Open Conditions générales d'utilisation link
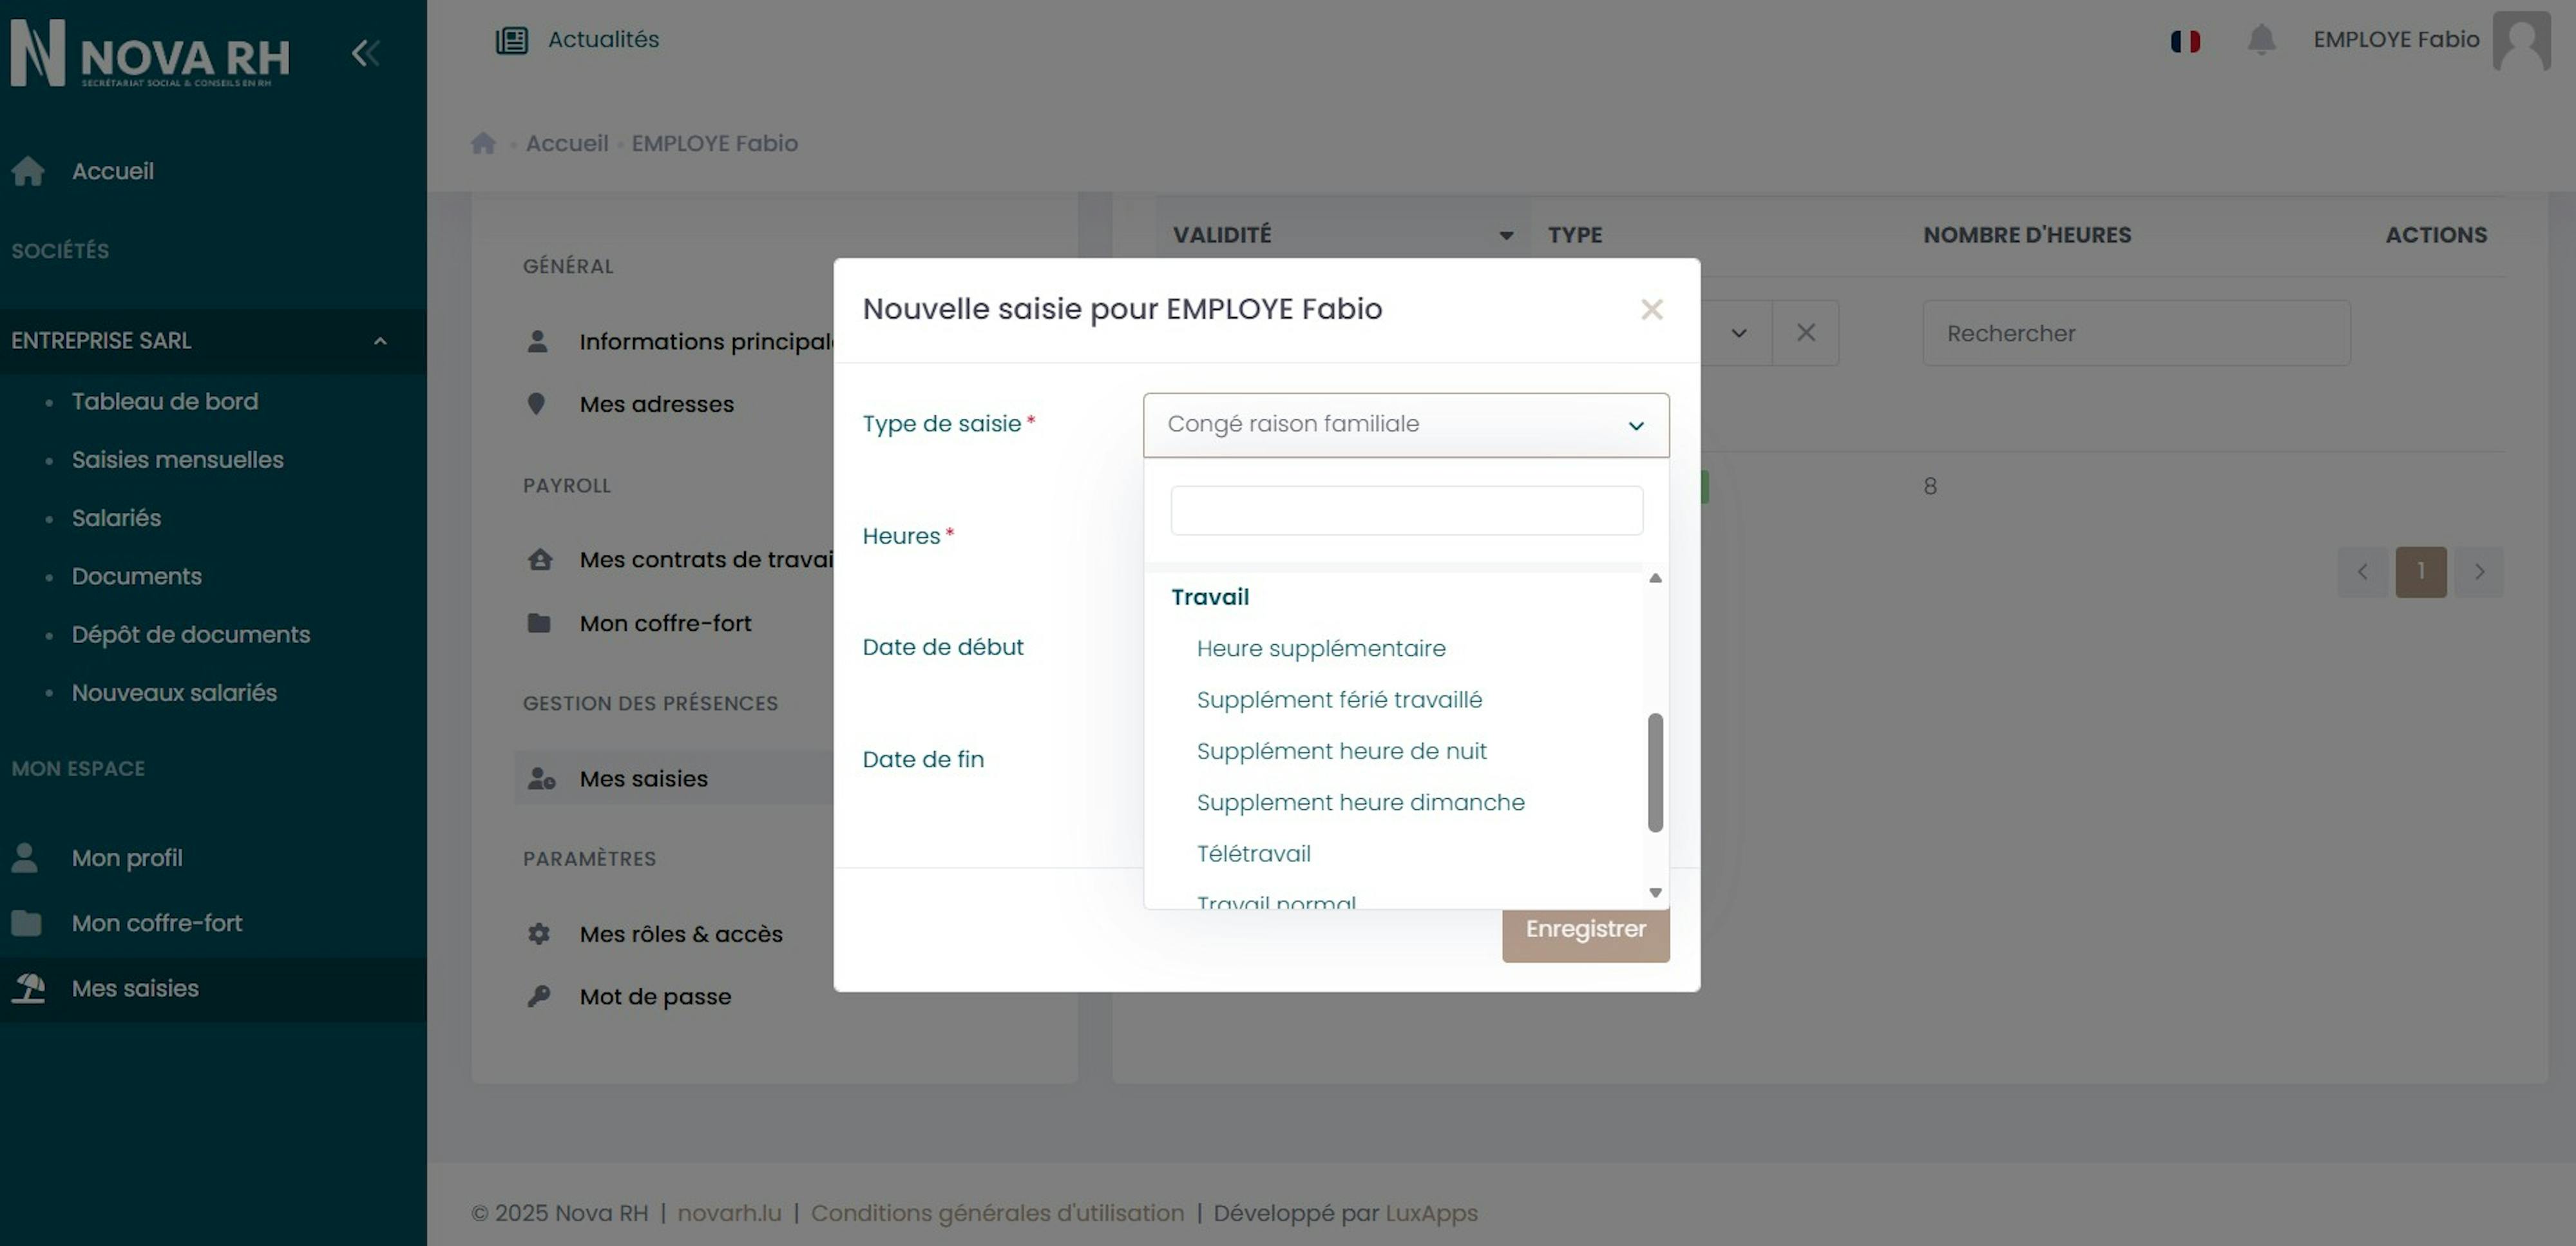 [x=997, y=1213]
